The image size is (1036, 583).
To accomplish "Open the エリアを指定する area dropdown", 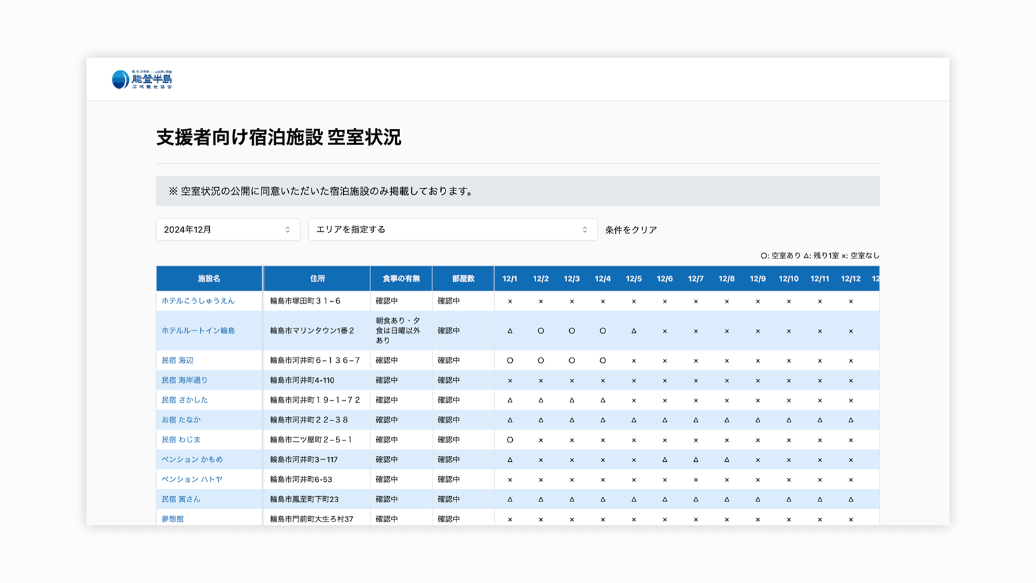I will point(452,229).
